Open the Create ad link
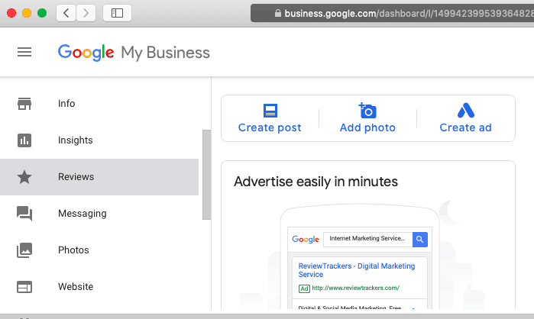Viewport: 534px width, 319px height. 465,128
